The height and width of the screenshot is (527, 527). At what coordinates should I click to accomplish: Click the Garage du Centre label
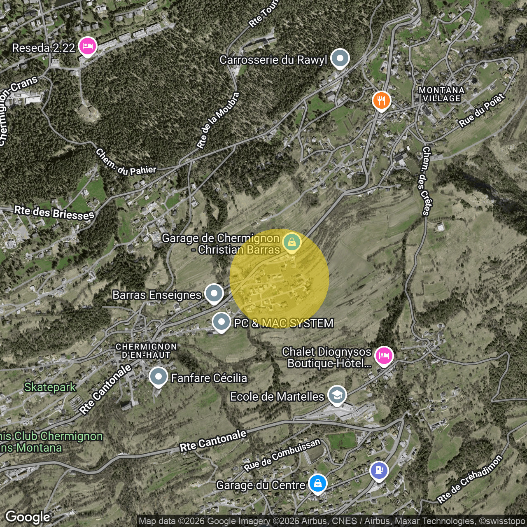261,485
